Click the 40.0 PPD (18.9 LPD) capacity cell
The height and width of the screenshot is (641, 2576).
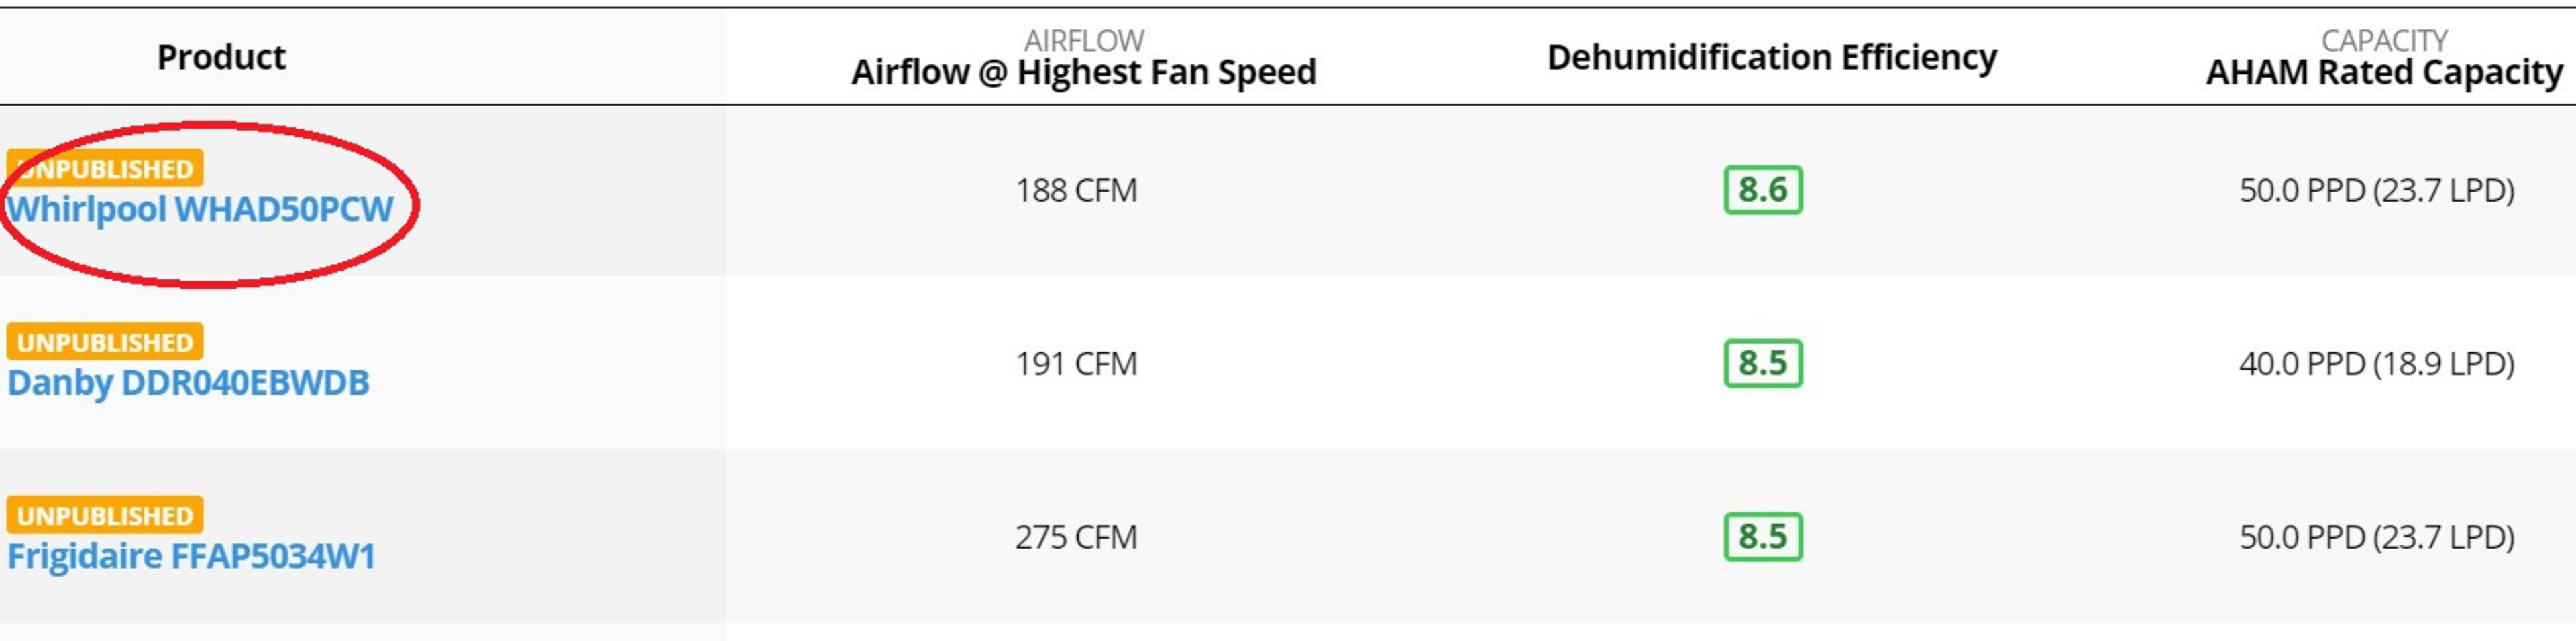[2376, 364]
